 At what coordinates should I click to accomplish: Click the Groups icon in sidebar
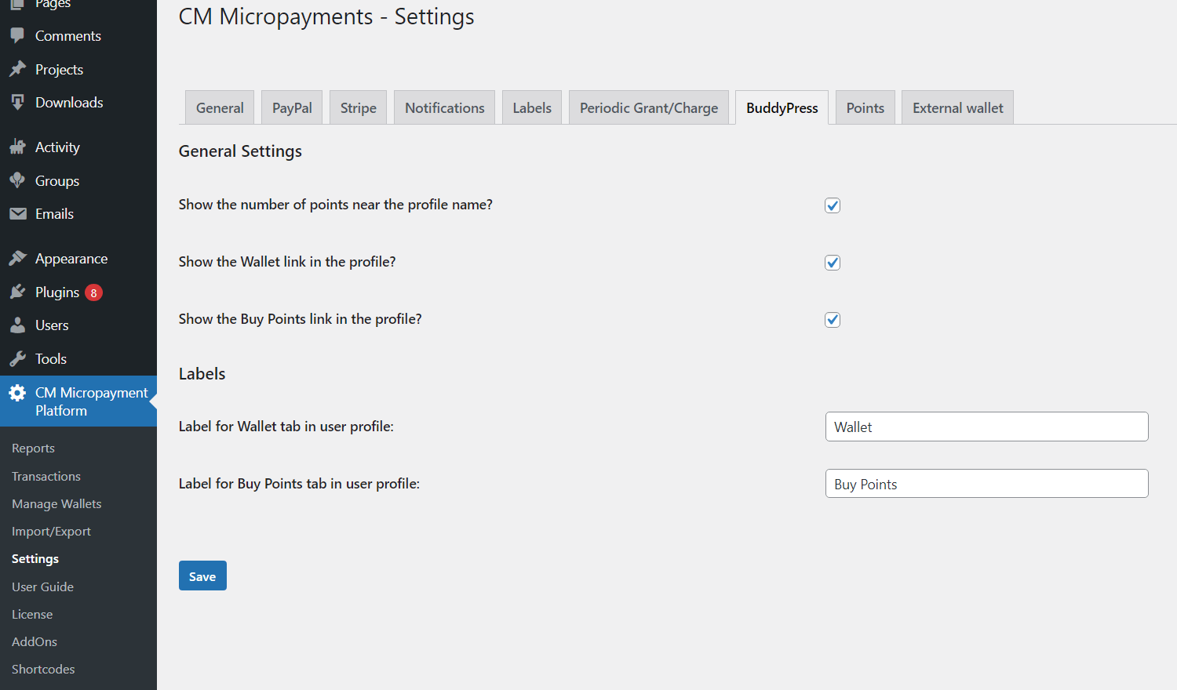click(x=17, y=181)
